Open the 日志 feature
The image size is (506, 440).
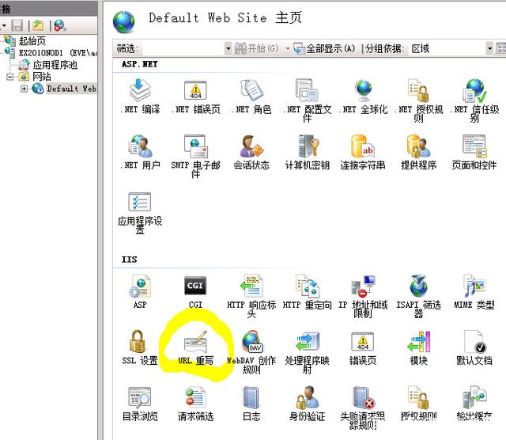click(251, 403)
